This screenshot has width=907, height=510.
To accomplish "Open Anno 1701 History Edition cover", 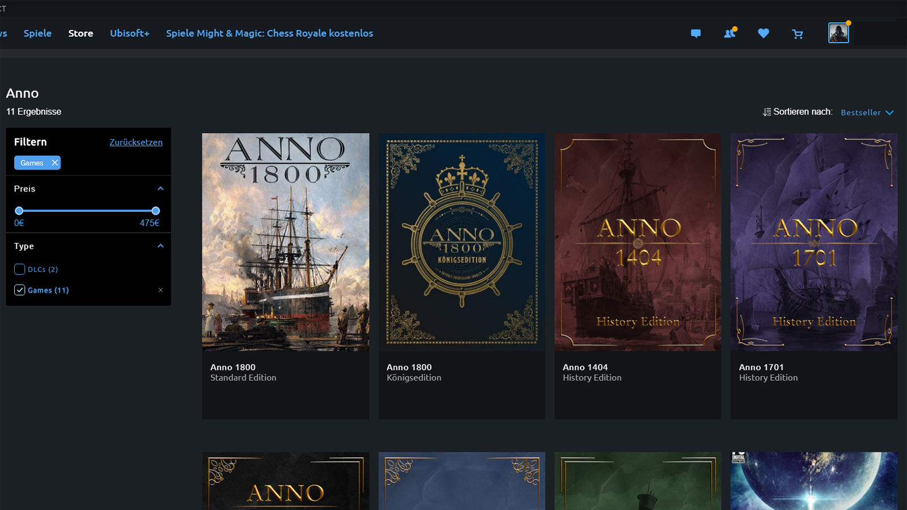I will pos(814,242).
